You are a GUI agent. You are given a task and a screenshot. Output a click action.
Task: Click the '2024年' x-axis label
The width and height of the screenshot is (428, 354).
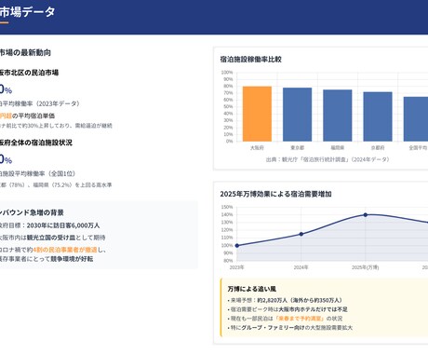pyautogui.click(x=301, y=267)
